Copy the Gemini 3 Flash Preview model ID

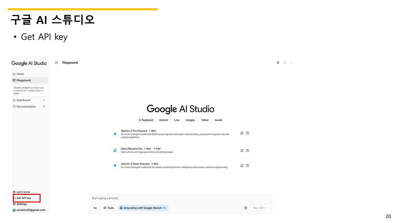242,166
